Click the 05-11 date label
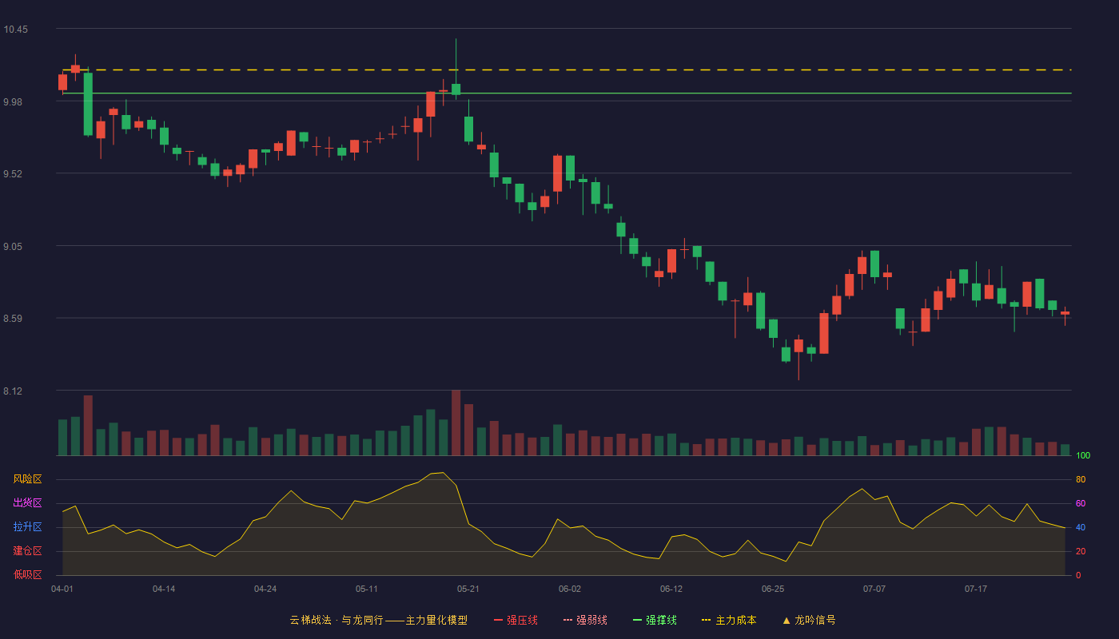1119x639 pixels. tap(367, 589)
